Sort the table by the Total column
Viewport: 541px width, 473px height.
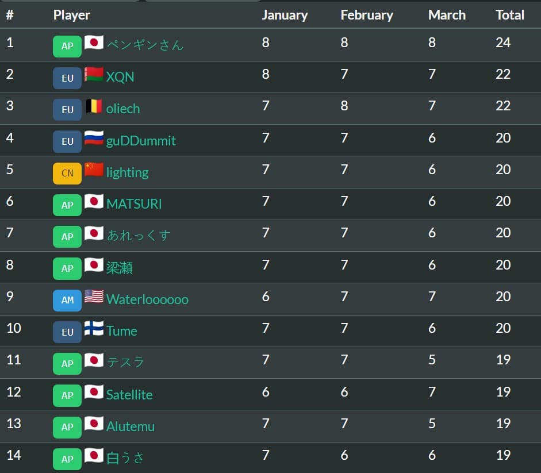(x=509, y=15)
